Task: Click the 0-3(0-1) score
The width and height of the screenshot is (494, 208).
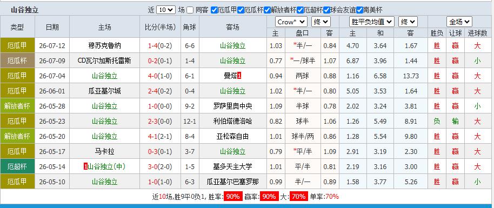Action: [x=160, y=152]
